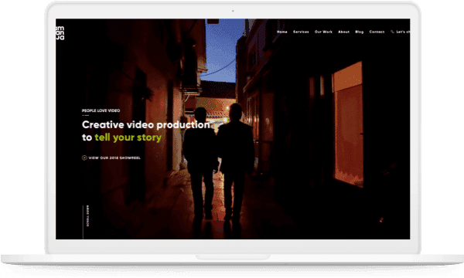464x278 pixels.
Task: Open the About nav item
Action: click(343, 32)
